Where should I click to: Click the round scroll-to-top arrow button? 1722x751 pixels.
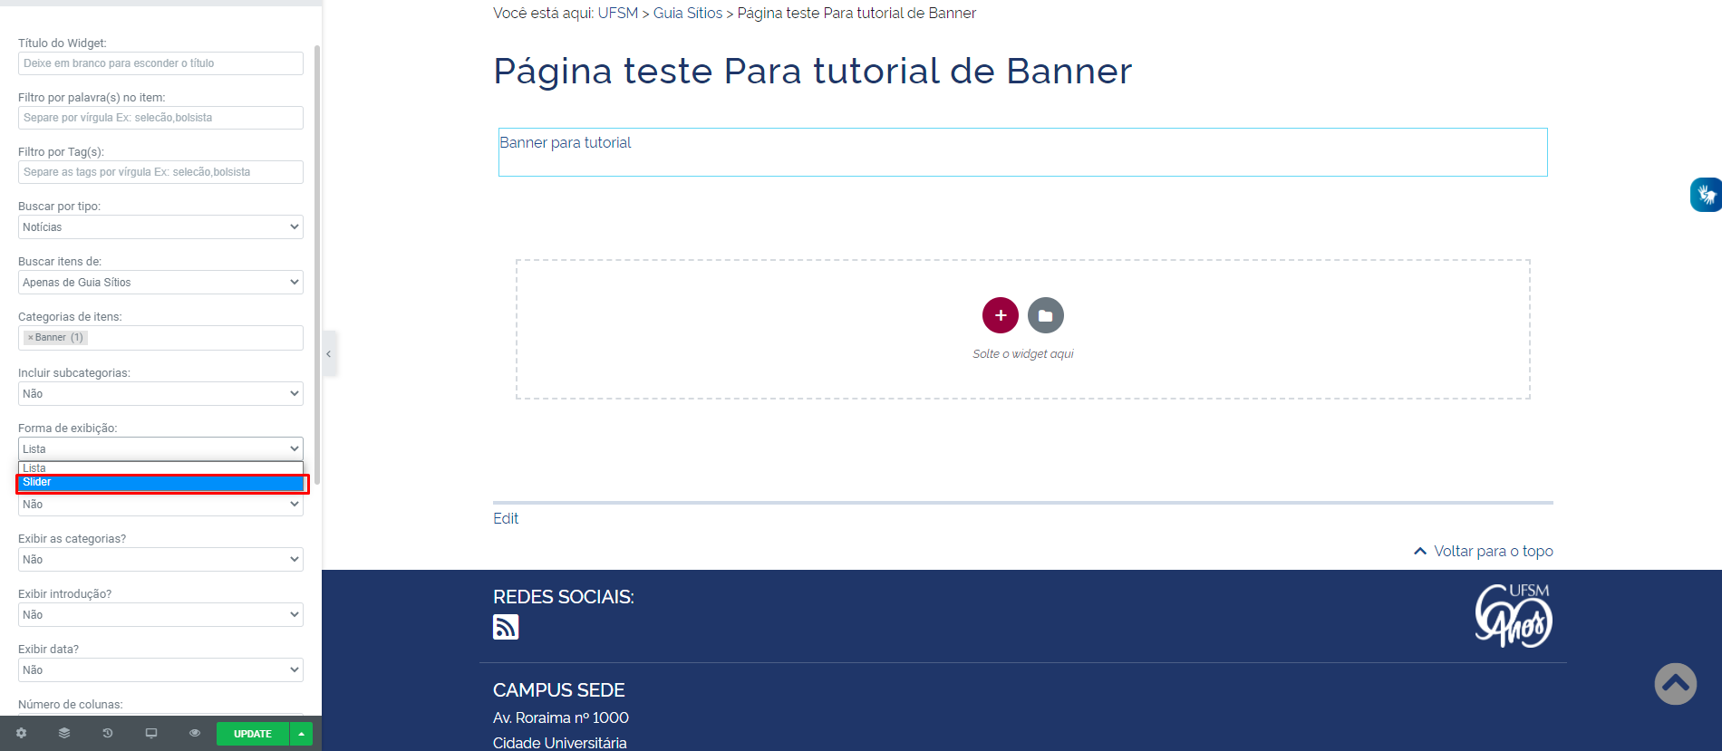pyautogui.click(x=1675, y=684)
